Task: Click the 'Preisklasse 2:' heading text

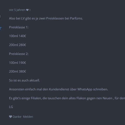Action: point(19,54)
